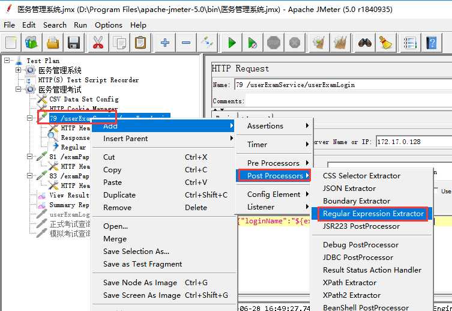Select Merge in context menu
This screenshot has width=452, height=311.
pyautogui.click(x=163, y=239)
